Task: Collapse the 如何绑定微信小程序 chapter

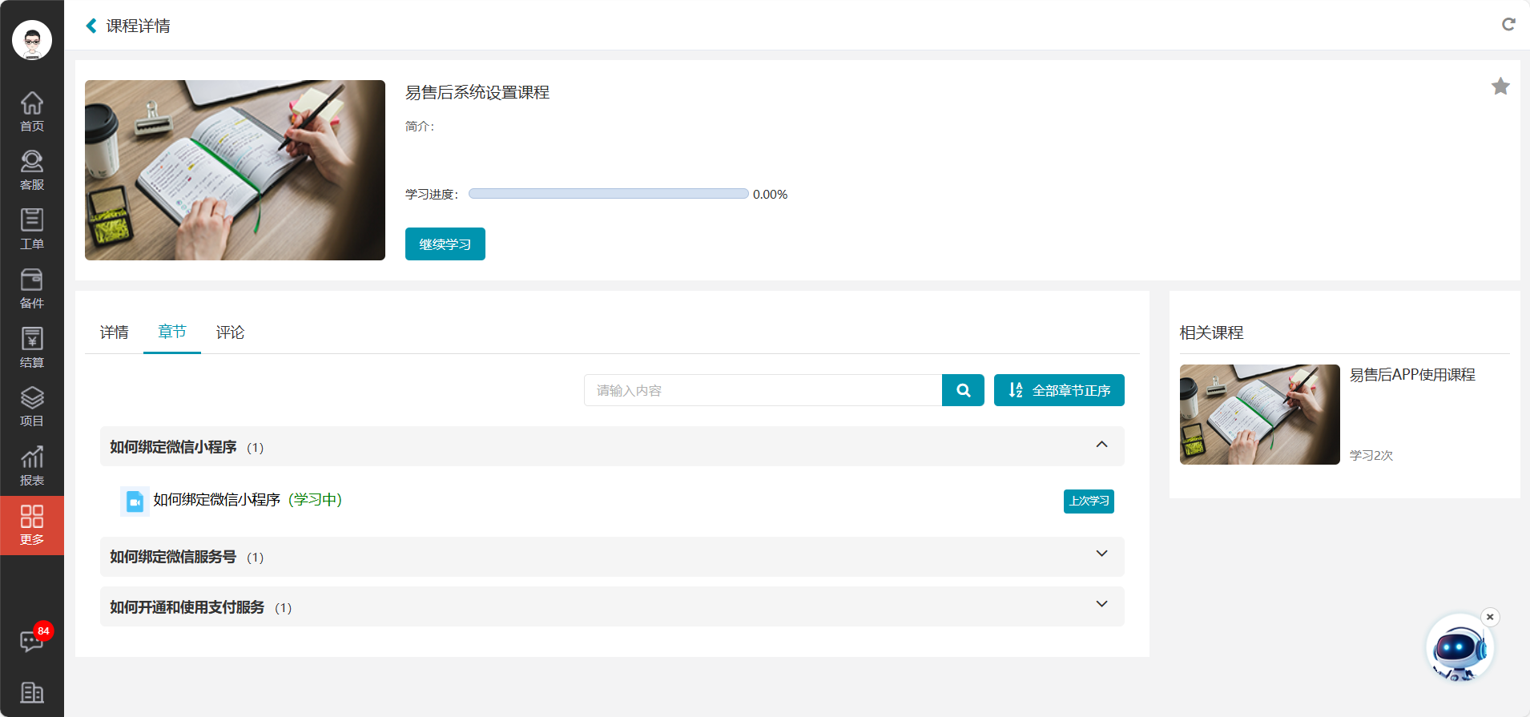Action: pyautogui.click(x=1101, y=445)
